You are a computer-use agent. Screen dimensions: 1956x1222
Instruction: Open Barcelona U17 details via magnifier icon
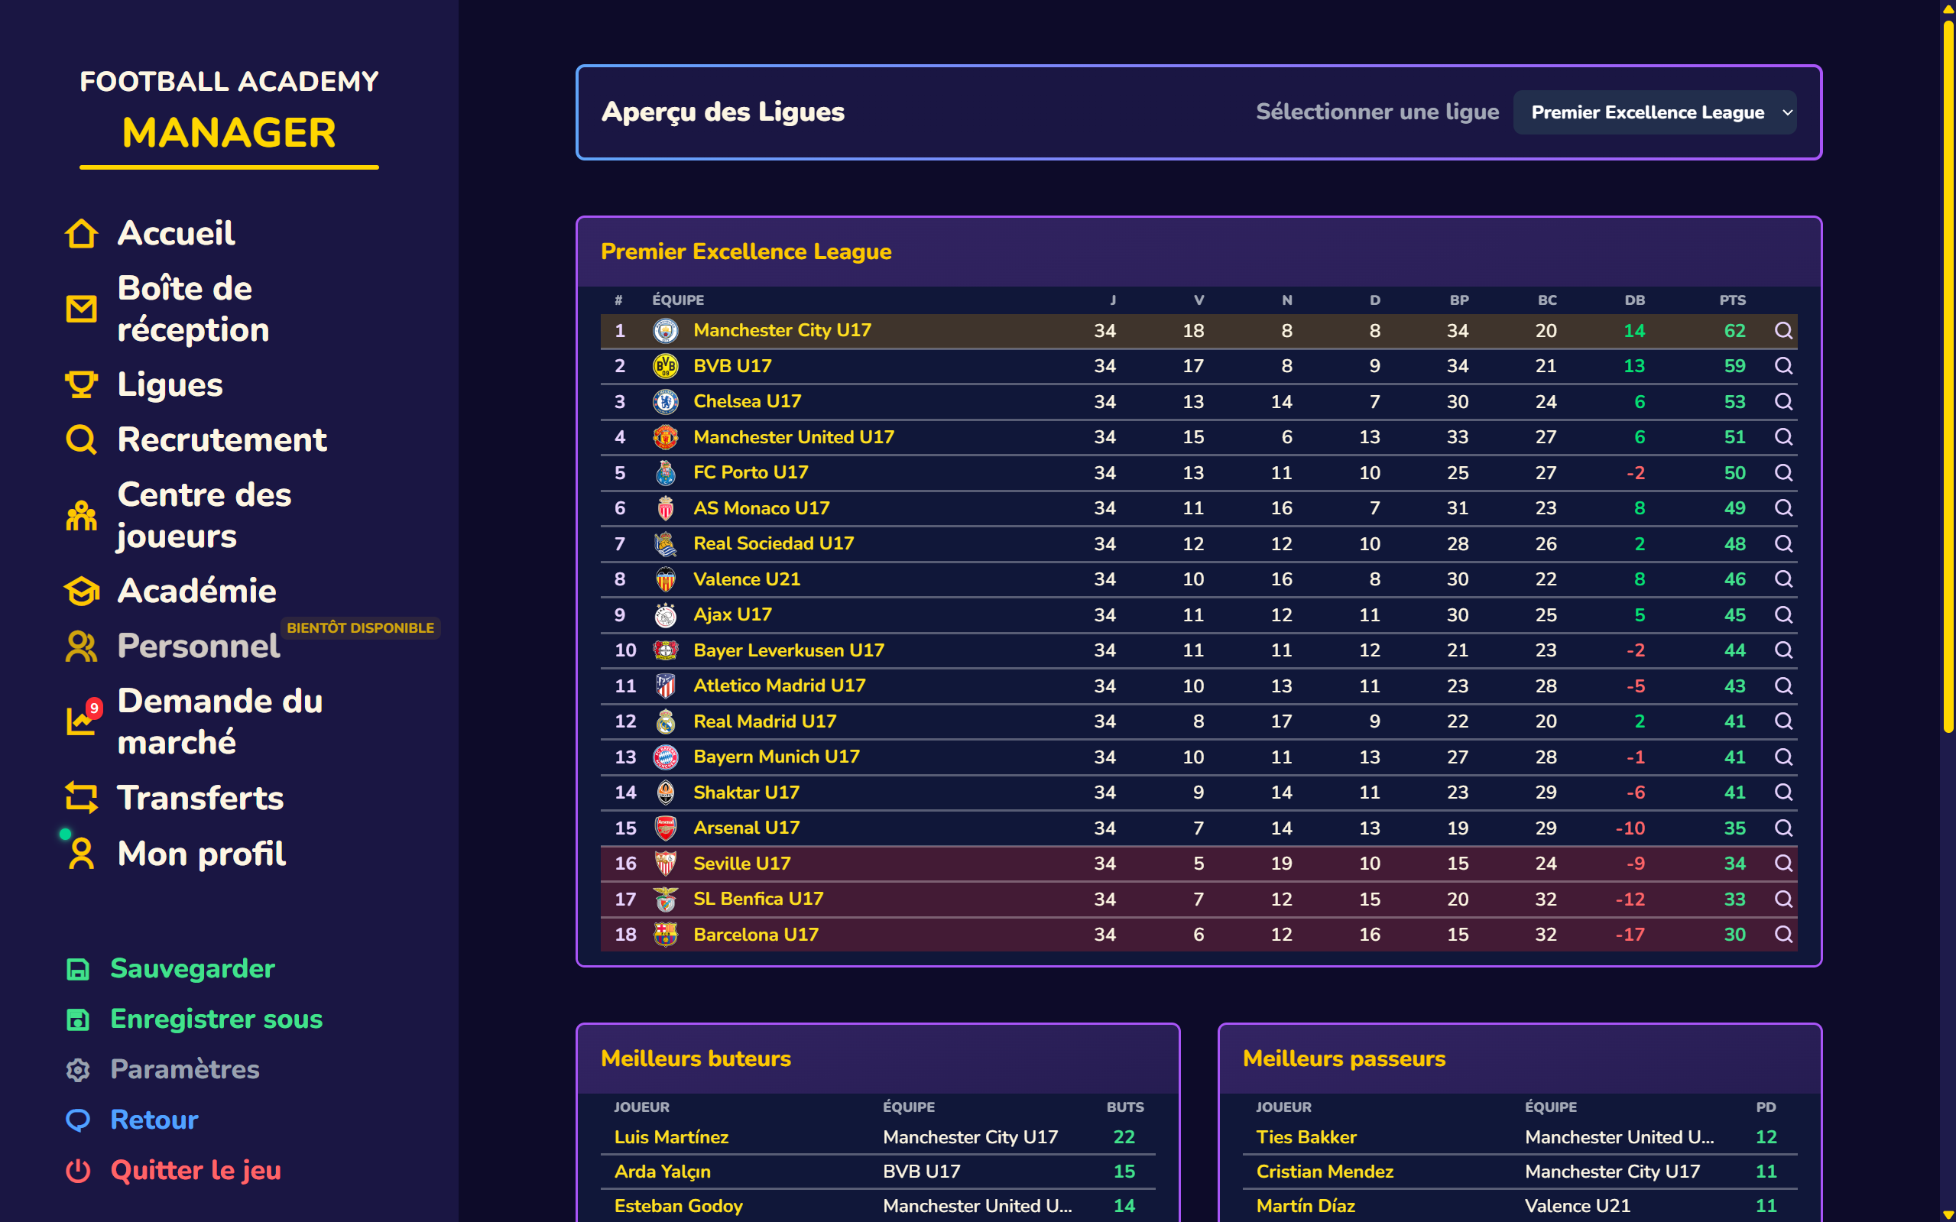tap(1782, 935)
